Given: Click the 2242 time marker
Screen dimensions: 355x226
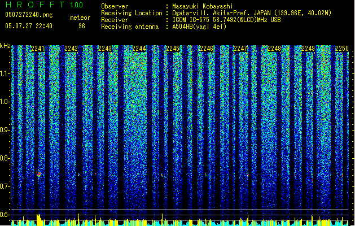Looking at the screenshot, I should (x=71, y=49).
